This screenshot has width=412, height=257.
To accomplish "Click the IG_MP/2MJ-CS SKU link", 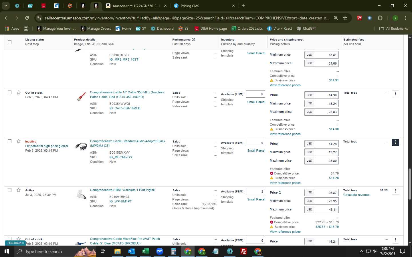I will (120, 157).
